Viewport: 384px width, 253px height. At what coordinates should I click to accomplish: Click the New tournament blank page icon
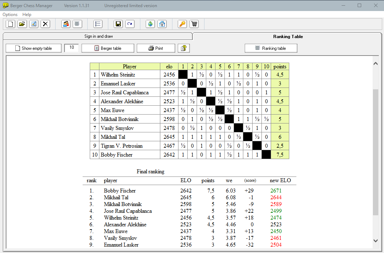(x=11, y=24)
